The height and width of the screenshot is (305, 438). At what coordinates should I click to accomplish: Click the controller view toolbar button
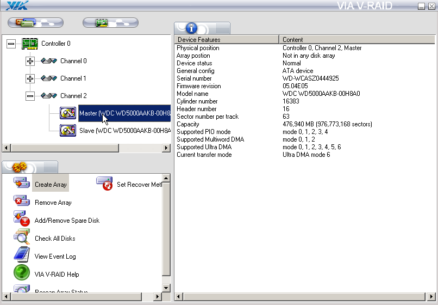[x=110, y=23]
